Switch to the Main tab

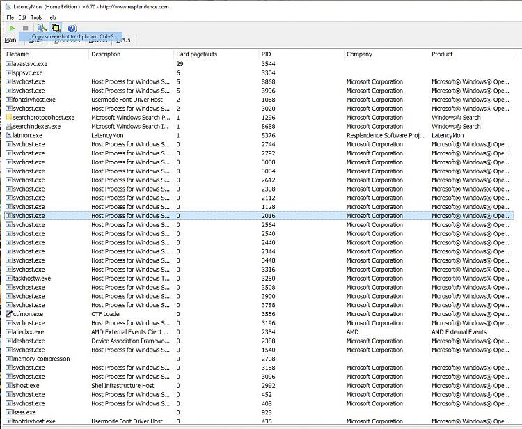click(10, 40)
